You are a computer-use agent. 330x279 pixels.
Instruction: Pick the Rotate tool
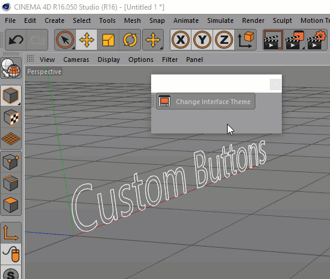point(129,40)
